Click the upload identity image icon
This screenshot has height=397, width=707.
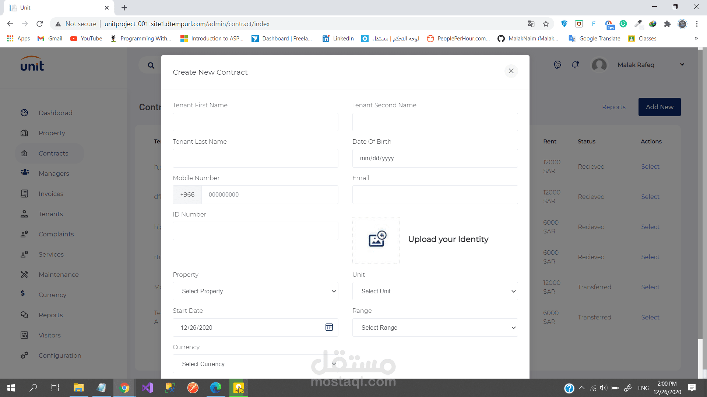(x=377, y=239)
